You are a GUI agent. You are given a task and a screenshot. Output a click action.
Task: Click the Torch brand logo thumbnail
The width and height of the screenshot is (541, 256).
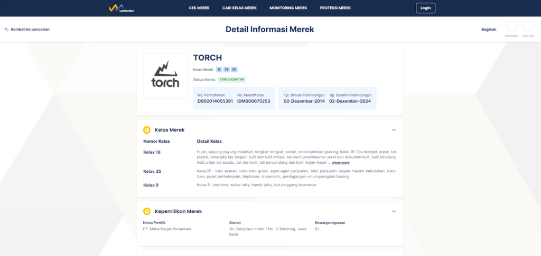165,76
